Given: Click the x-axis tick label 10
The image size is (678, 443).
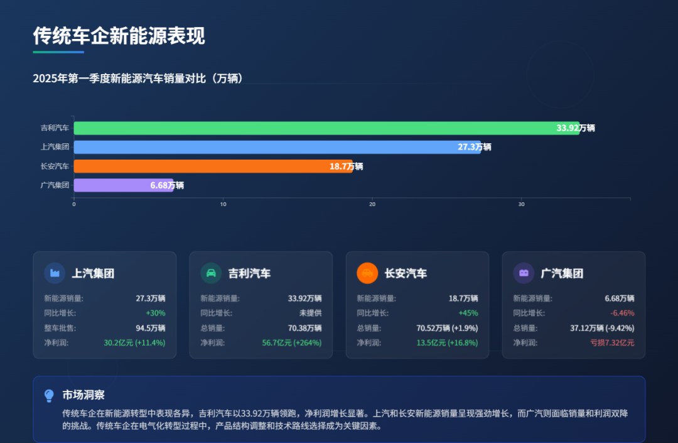Looking at the screenshot, I should point(223,204).
